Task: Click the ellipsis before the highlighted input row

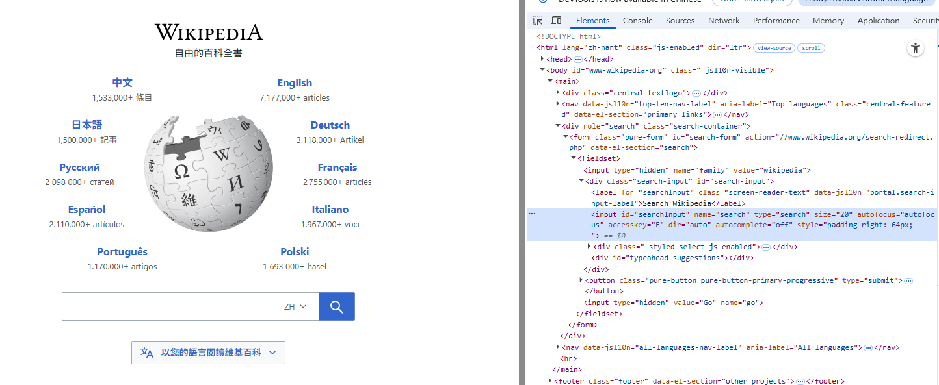Action: pyautogui.click(x=532, y=214)
